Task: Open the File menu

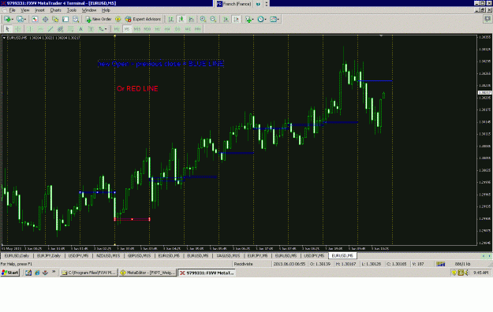Action: [x=12, y=10]
